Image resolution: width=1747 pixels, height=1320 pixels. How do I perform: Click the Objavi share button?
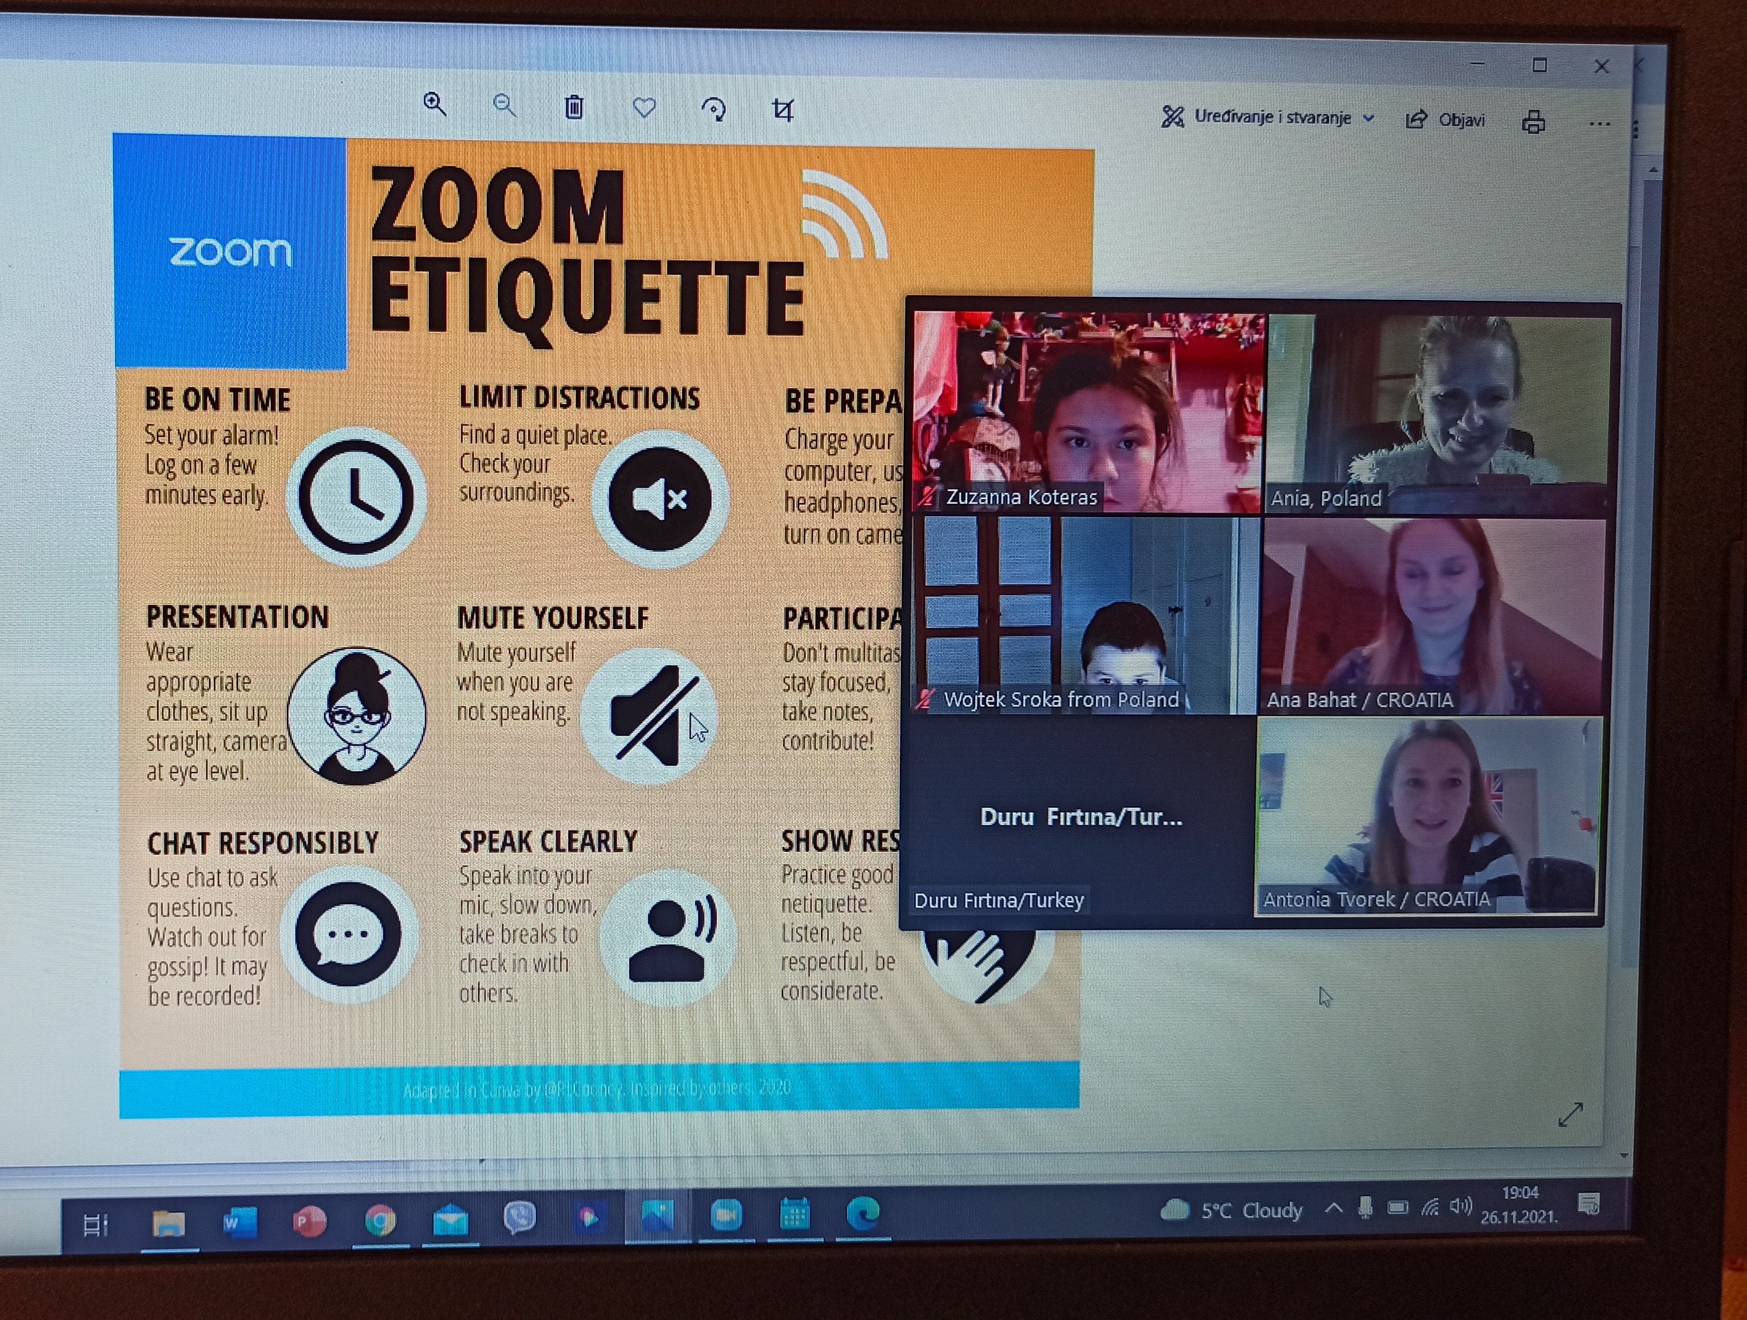tap(1445, 120)
